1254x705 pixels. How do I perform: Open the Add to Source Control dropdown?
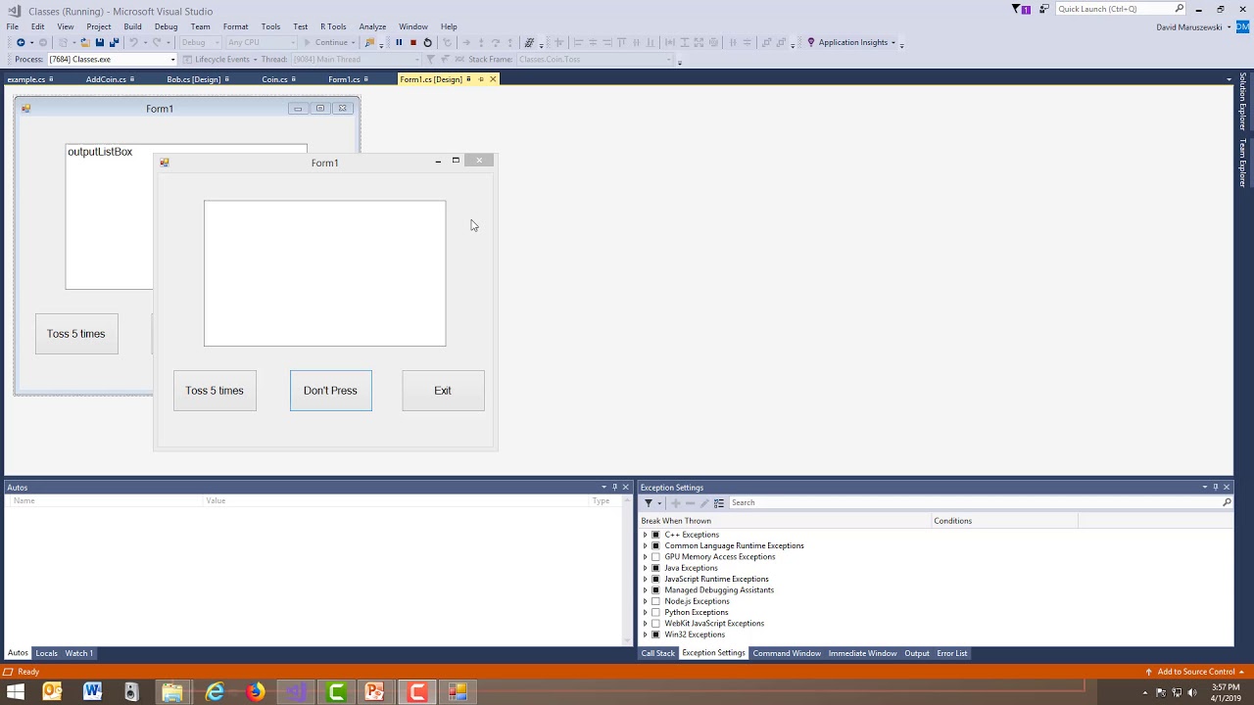pyautogui.click(x=1241, y=672)
